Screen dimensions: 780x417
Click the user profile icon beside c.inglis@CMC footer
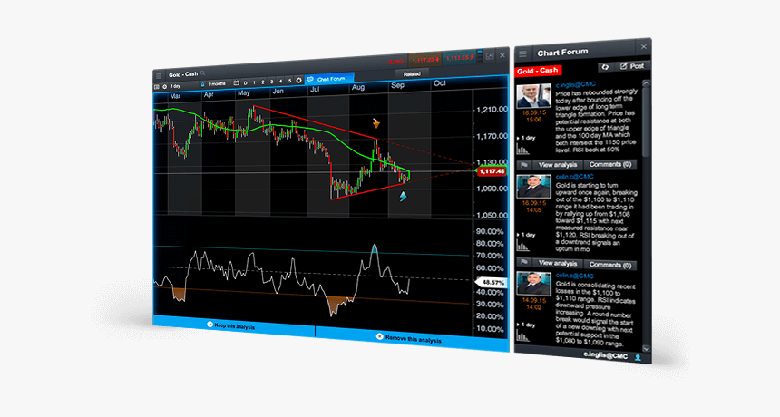coord(639,357)
